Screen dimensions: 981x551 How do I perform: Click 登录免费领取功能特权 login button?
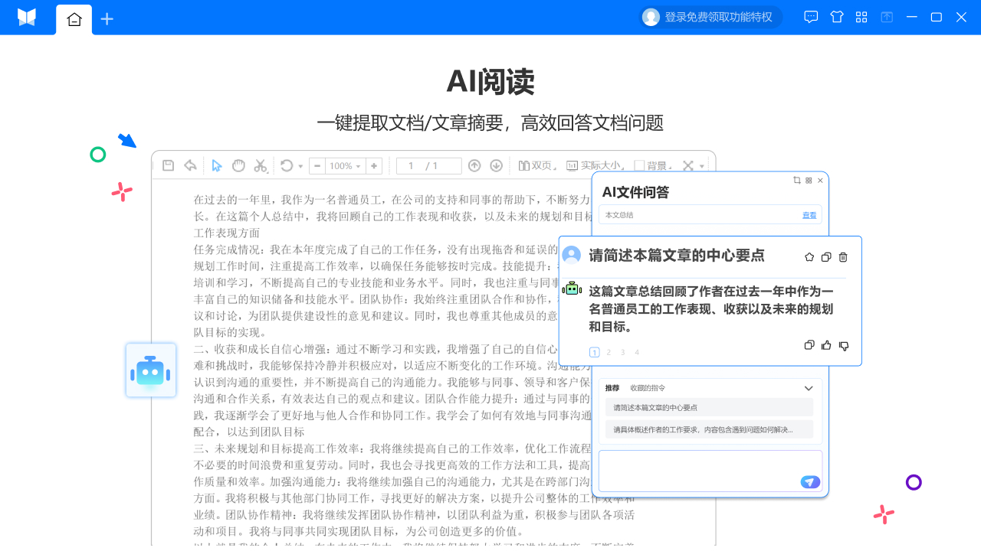pyautogui.click(x=710, y=17)
